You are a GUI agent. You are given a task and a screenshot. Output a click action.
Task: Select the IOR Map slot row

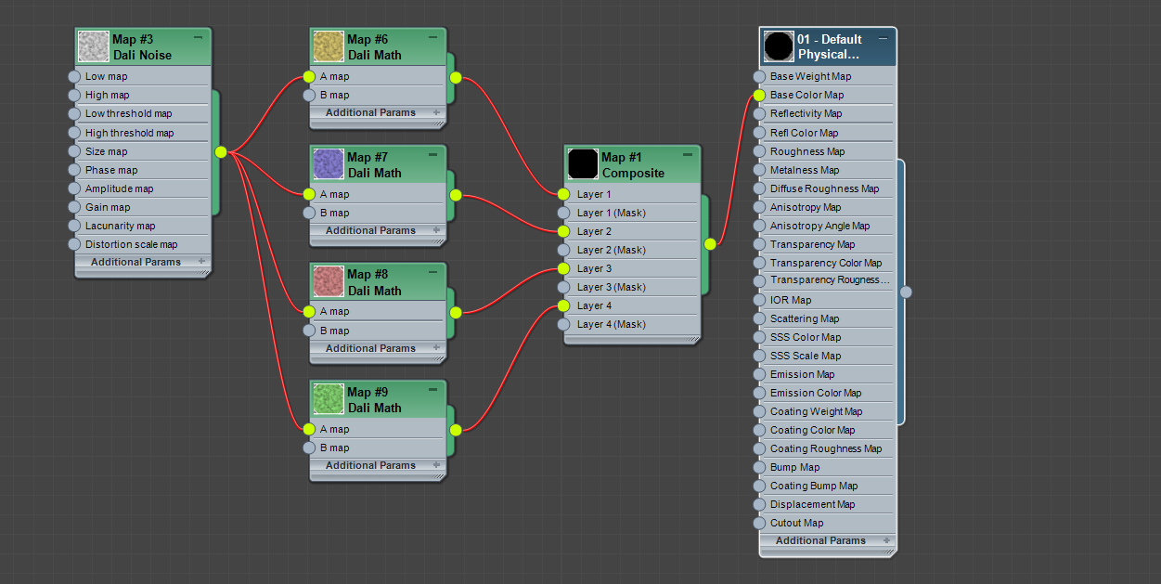pos(827,300)
